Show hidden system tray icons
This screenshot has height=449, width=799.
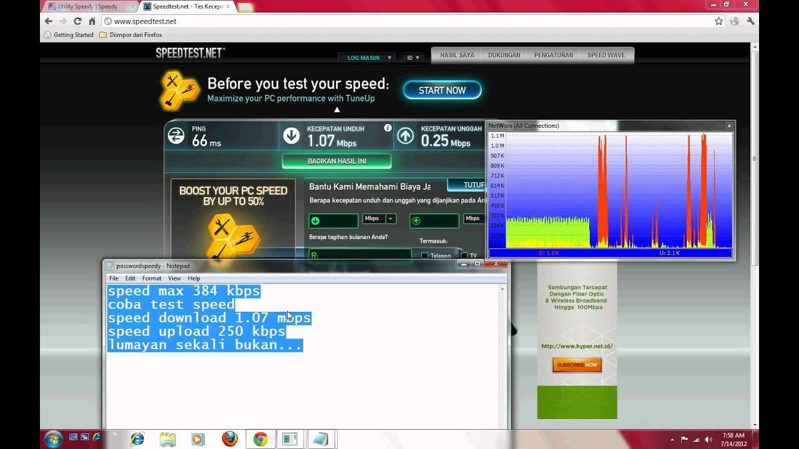point(672,439)
